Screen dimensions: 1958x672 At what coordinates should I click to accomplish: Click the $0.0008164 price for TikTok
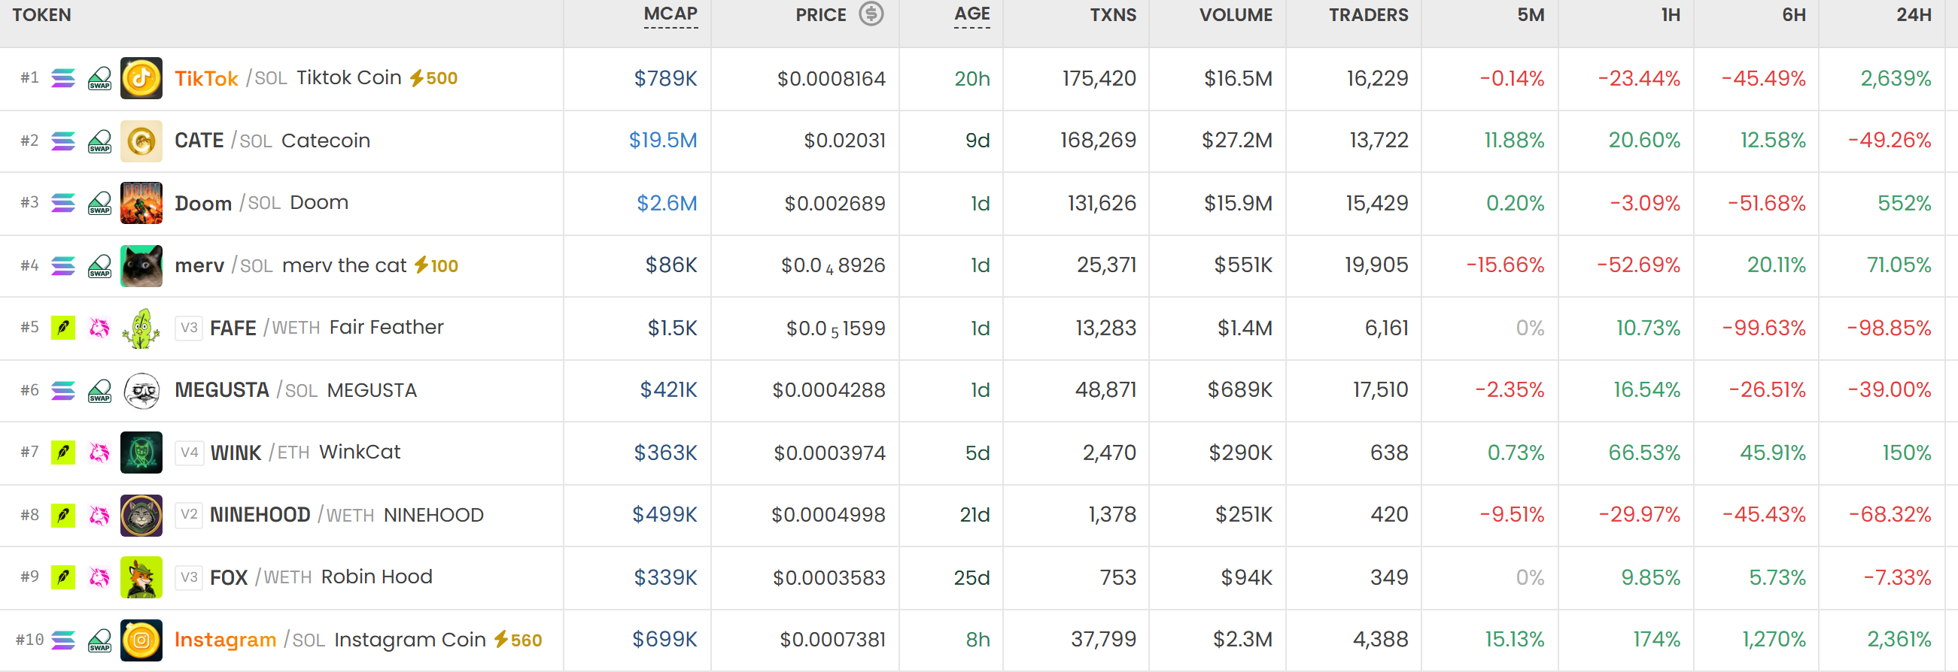pos(831,78)
